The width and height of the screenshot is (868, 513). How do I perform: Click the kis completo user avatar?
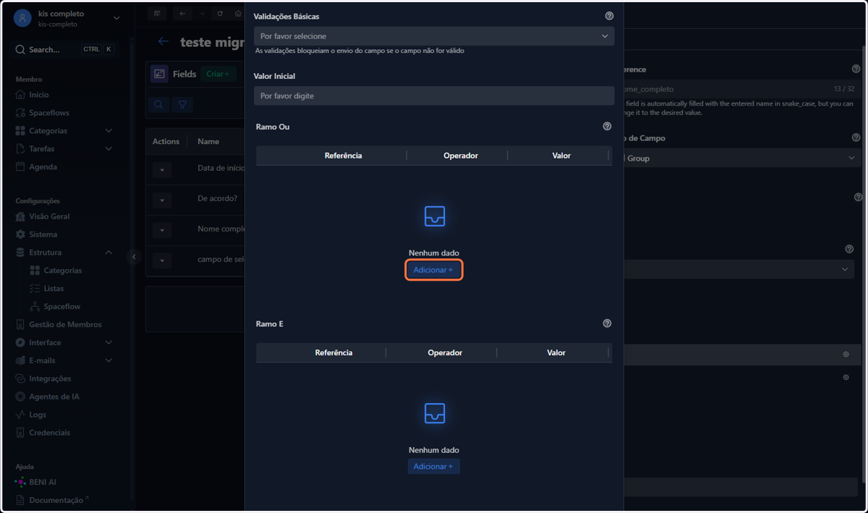click(x=22, y=18)
